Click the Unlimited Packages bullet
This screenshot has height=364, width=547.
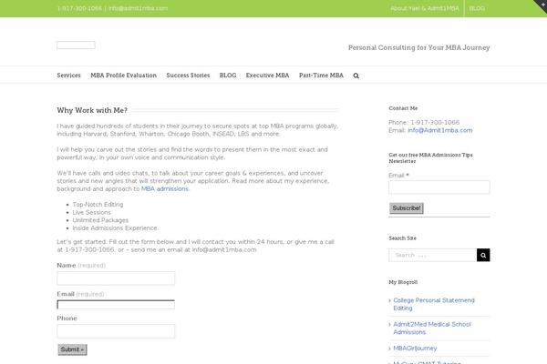(100, 220)
